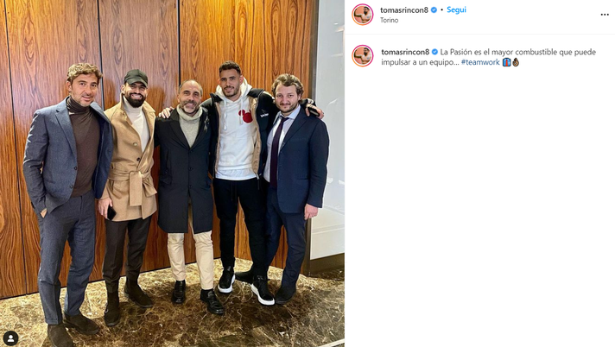The width and height of the screenshot is (615, 347).
Task: Open tomasrincon8 username in post header
Action: point(404,10)
